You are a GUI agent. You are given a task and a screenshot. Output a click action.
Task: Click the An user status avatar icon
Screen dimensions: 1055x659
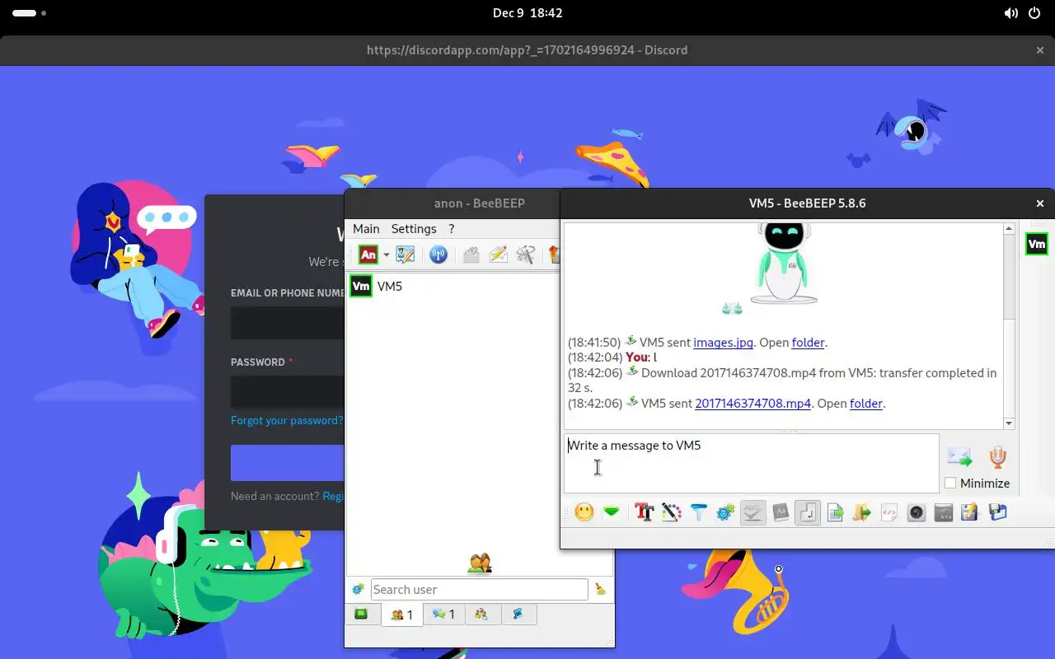coord(368,255)
